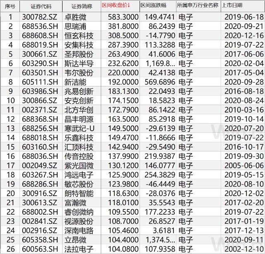Viewport: 265px width, 254px height.
Task: Select stock name 富瀚微
Action: point(75,203)
